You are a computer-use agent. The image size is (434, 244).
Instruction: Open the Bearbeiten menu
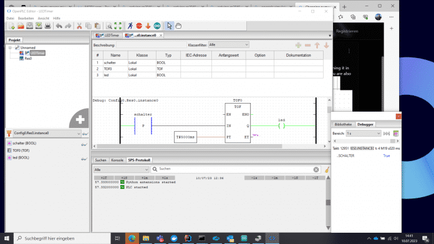click(x=26, y=18)
